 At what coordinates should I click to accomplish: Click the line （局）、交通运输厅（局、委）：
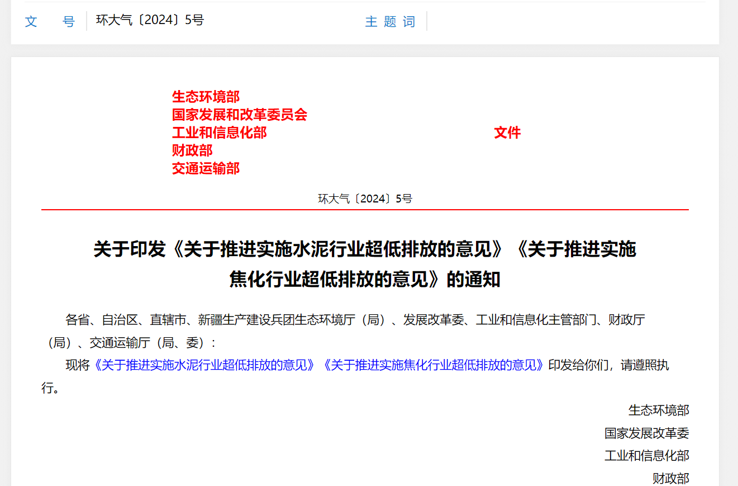pyautogui.click(x=130, y=343)
